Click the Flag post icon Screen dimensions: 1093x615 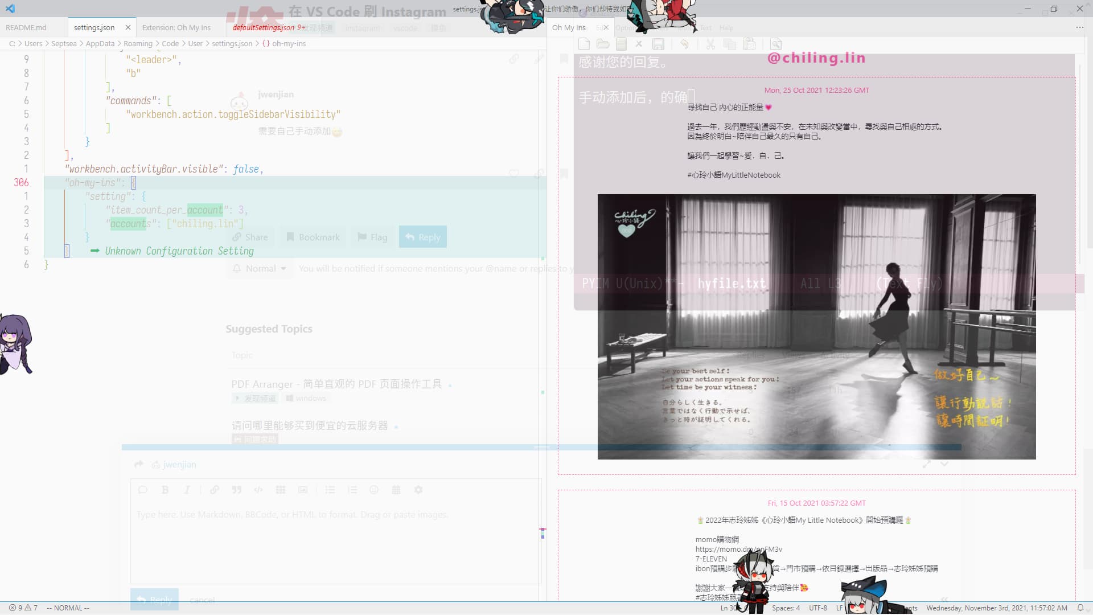[x=362, y=237]
